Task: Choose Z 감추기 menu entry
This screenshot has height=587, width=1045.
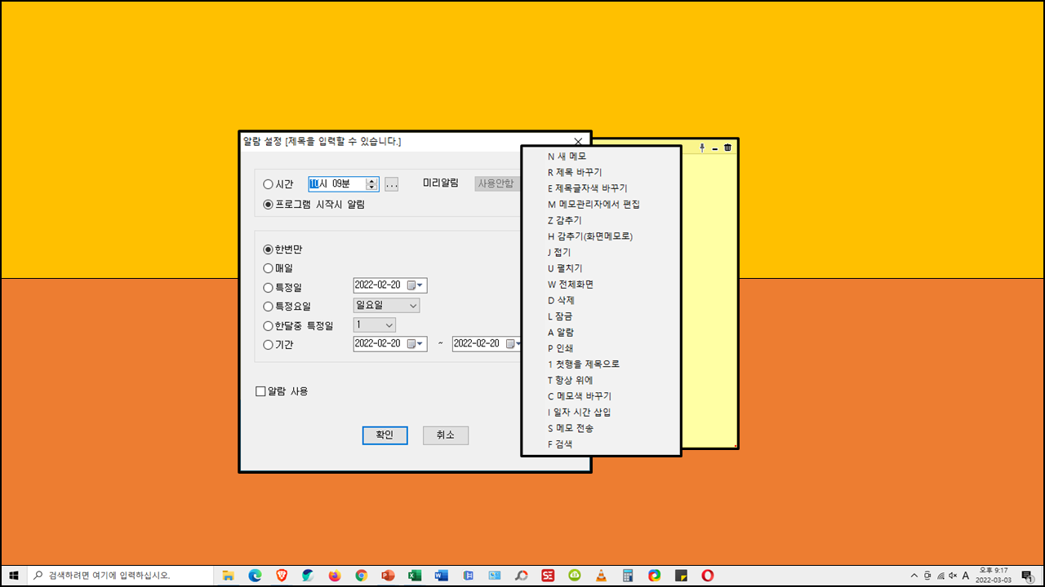Action: click(x=601, y=220)
